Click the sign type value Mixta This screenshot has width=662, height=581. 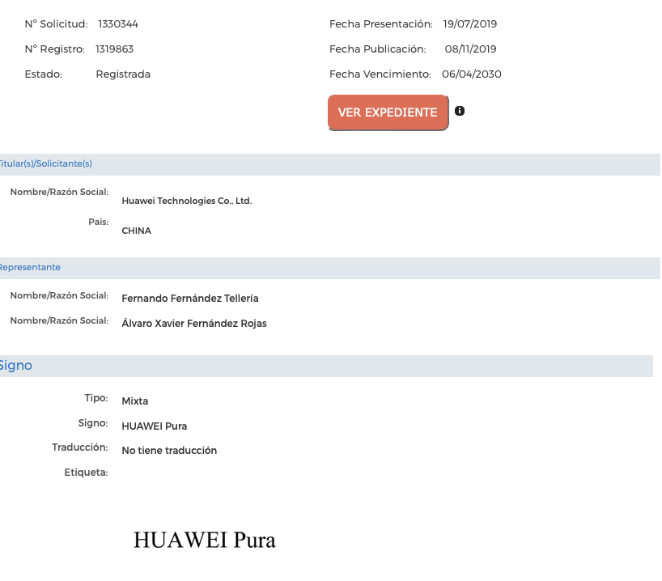[134, 401]
